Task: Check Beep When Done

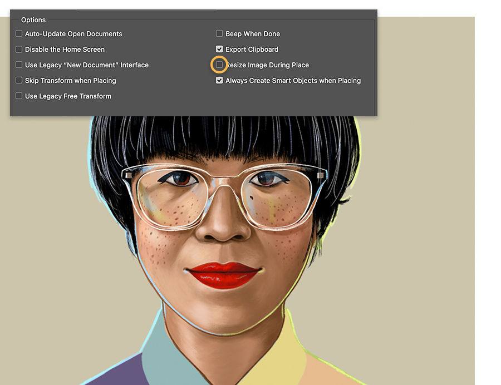Action: coord(219,33)
